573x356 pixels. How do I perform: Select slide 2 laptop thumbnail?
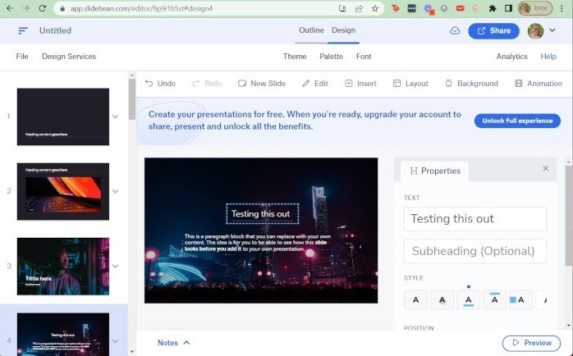(63, 191)
